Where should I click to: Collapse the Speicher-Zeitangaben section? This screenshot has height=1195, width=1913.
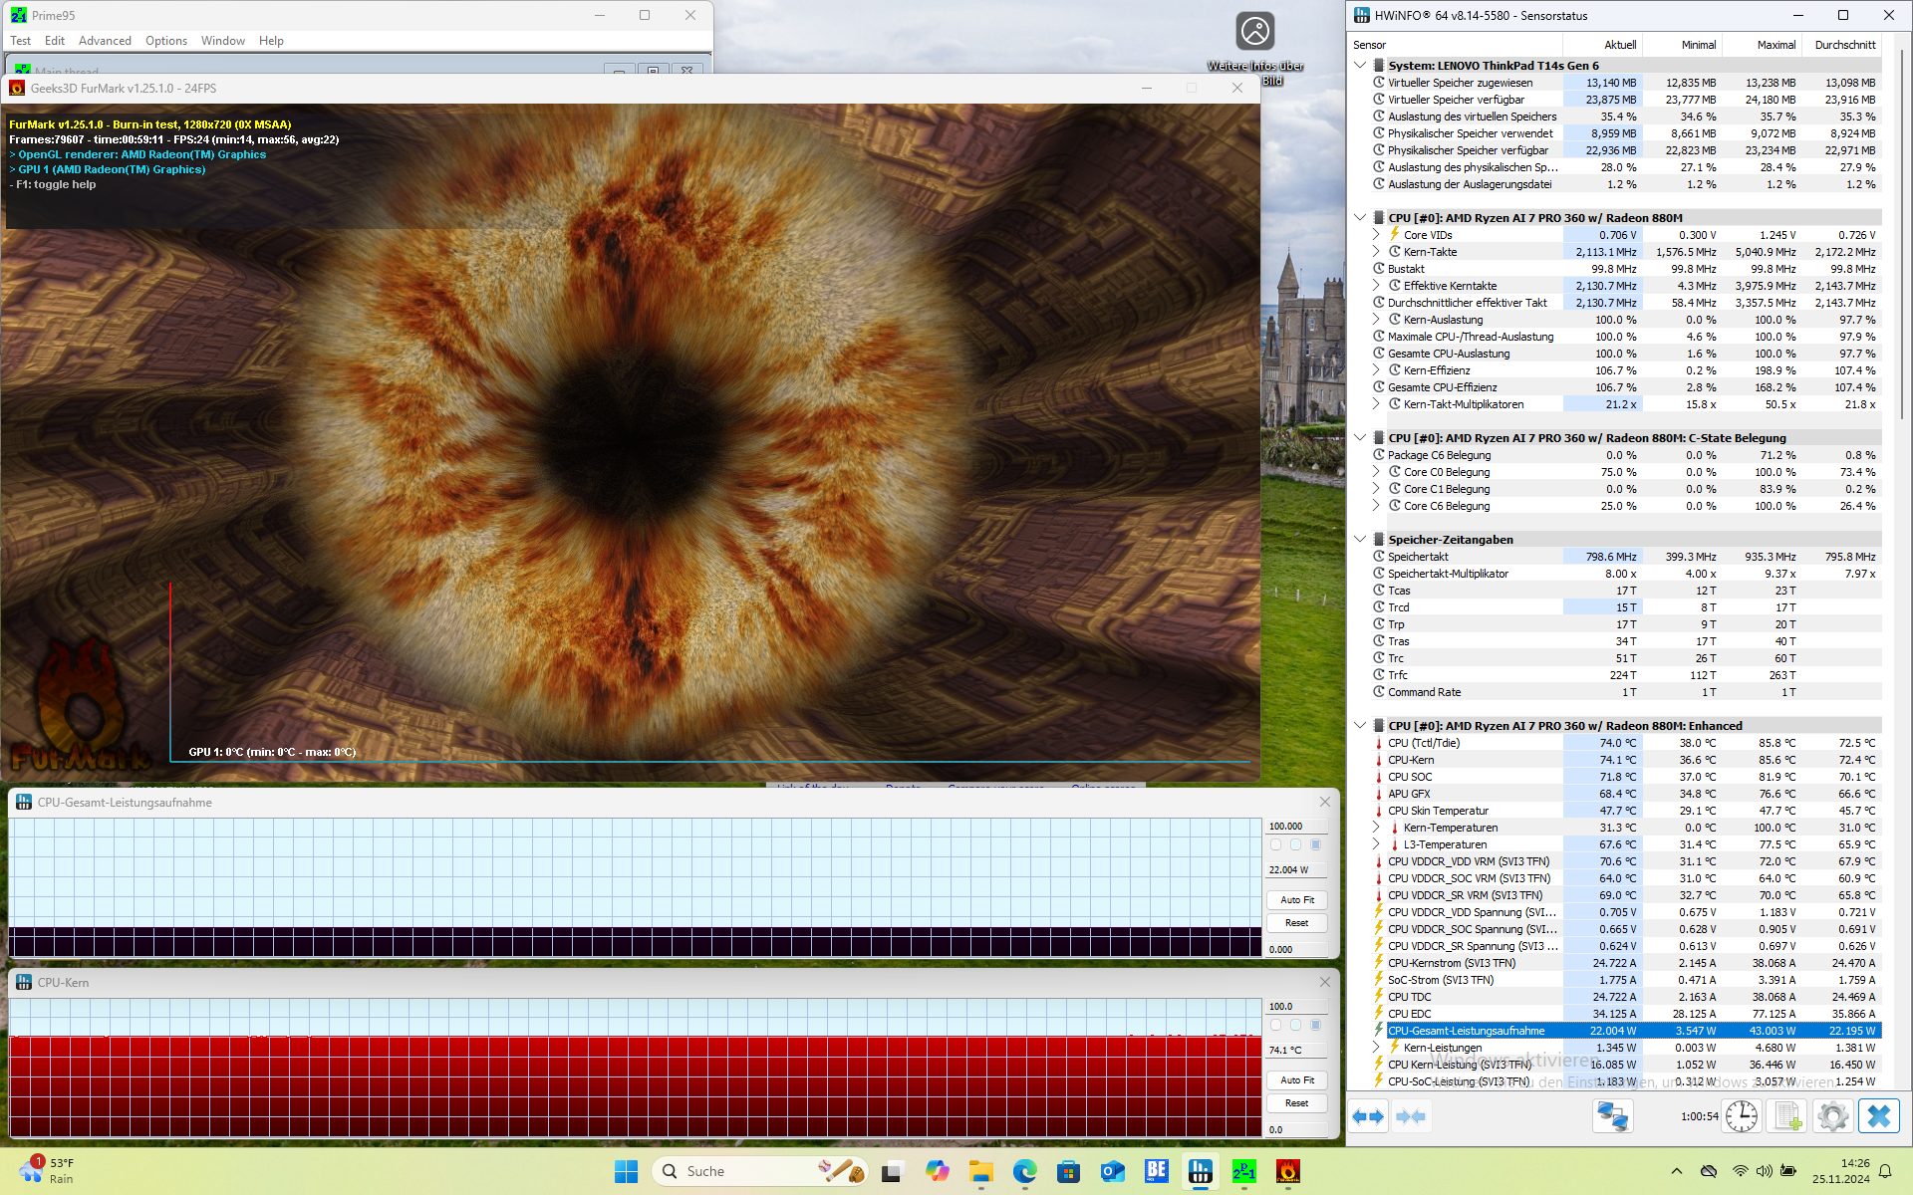pos(1360,540)
